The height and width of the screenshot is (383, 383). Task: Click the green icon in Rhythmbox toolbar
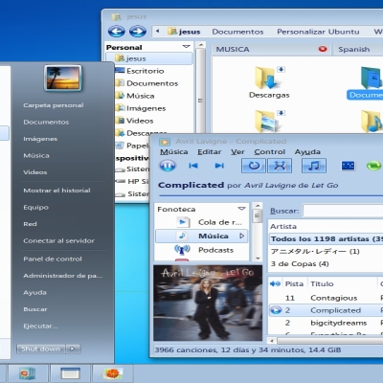[x=373, y=166]
